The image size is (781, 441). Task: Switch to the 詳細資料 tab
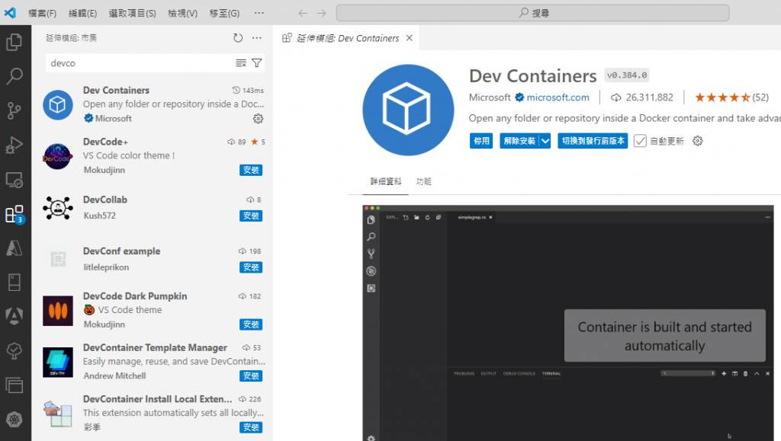(x=385, y=181)
